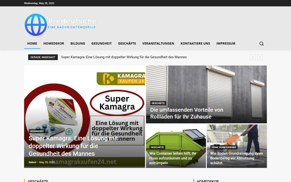Viewport: 291px width, 182px height.
Task: Click the Predeutsche globe logo
Action: click(x=36, y=25)
